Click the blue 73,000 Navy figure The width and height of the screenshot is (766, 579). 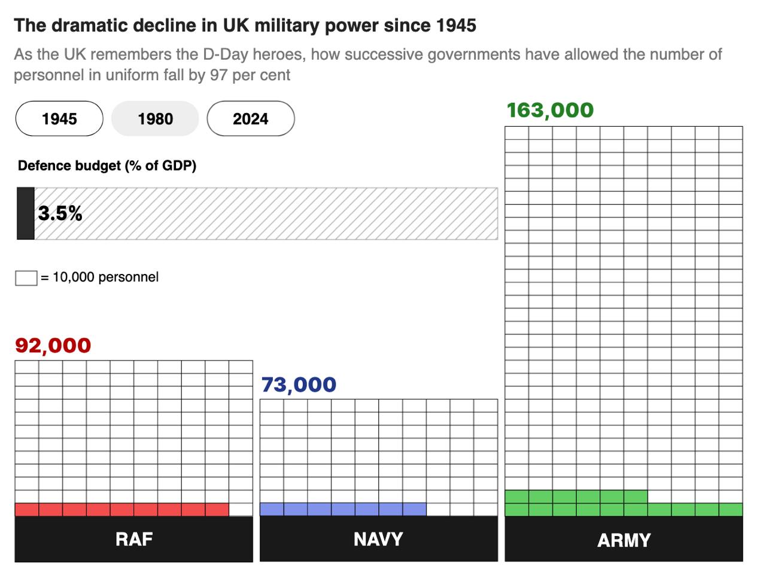pos(299,385)
